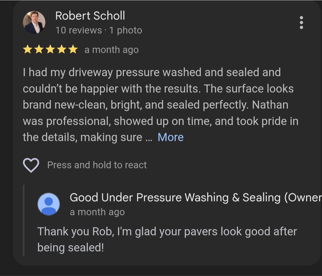Click the truncation ellipsis before More
Image resolution: width=322 pixels, height=276 pixels.
point(149,138)
